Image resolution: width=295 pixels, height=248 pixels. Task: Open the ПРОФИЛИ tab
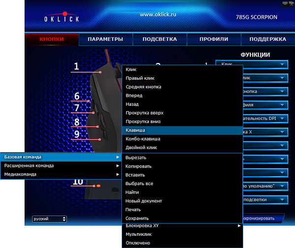(x=214, y=39)
